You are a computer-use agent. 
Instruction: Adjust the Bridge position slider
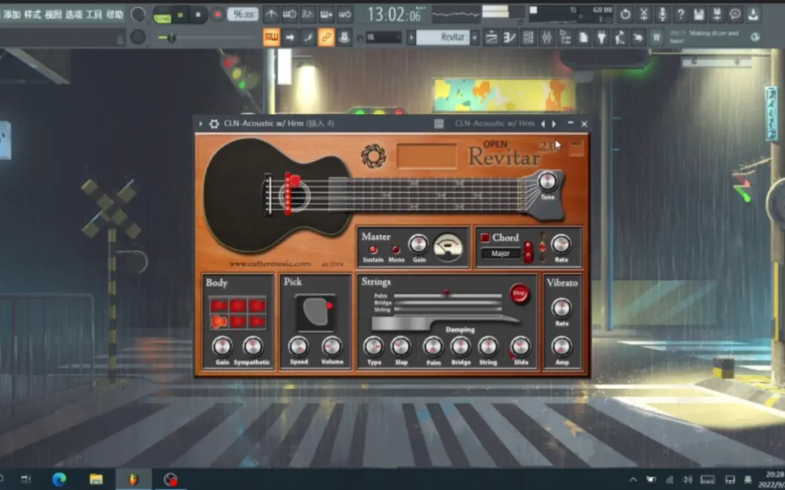pos(448,303)
